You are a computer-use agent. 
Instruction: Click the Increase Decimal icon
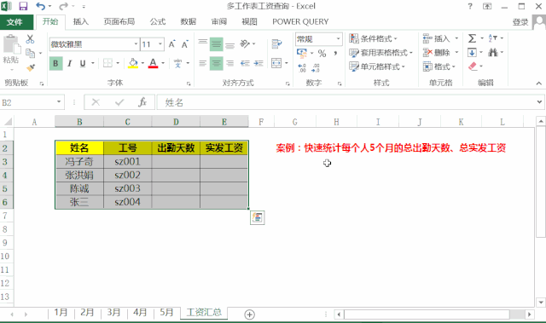tap(302, 67)
